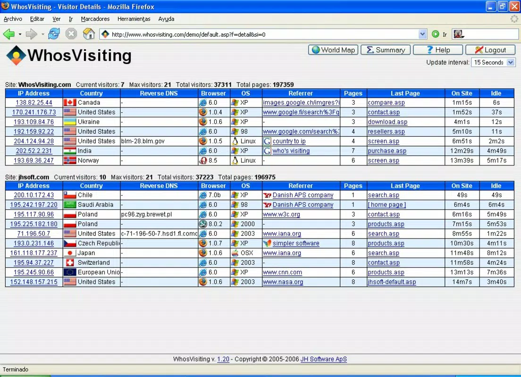Click the Japan flag icon
521x377 pixels.
pyautogui.click(x=70, y=253)
